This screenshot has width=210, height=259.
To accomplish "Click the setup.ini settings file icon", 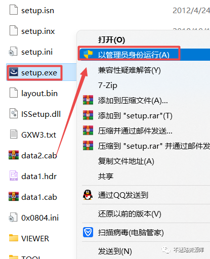I will point(13,52).
